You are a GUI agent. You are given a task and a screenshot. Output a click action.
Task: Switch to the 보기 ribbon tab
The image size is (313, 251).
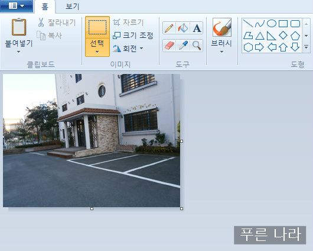tap(73, 7)
